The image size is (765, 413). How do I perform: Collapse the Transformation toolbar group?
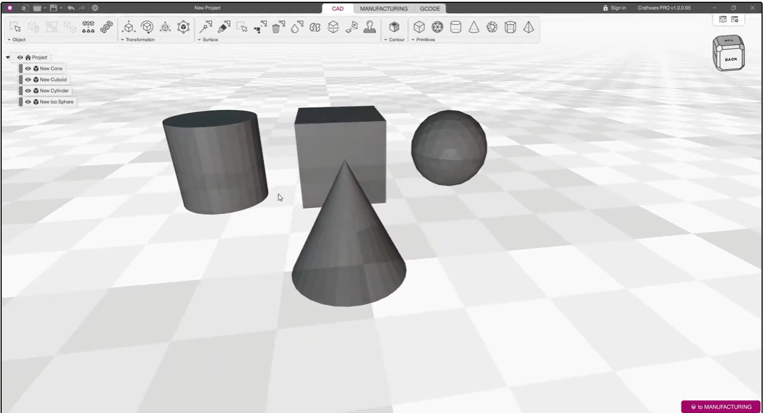tap(122, 40)
